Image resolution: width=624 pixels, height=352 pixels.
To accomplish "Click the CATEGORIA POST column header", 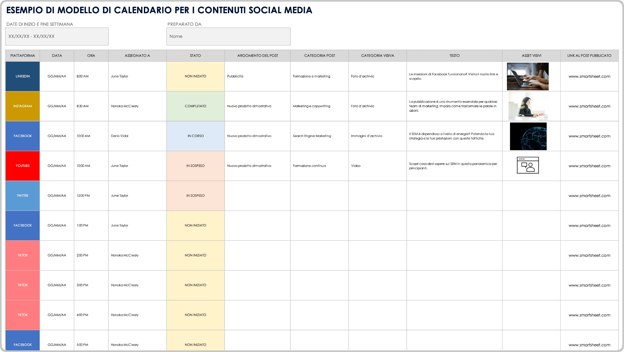I will point(319,56).
